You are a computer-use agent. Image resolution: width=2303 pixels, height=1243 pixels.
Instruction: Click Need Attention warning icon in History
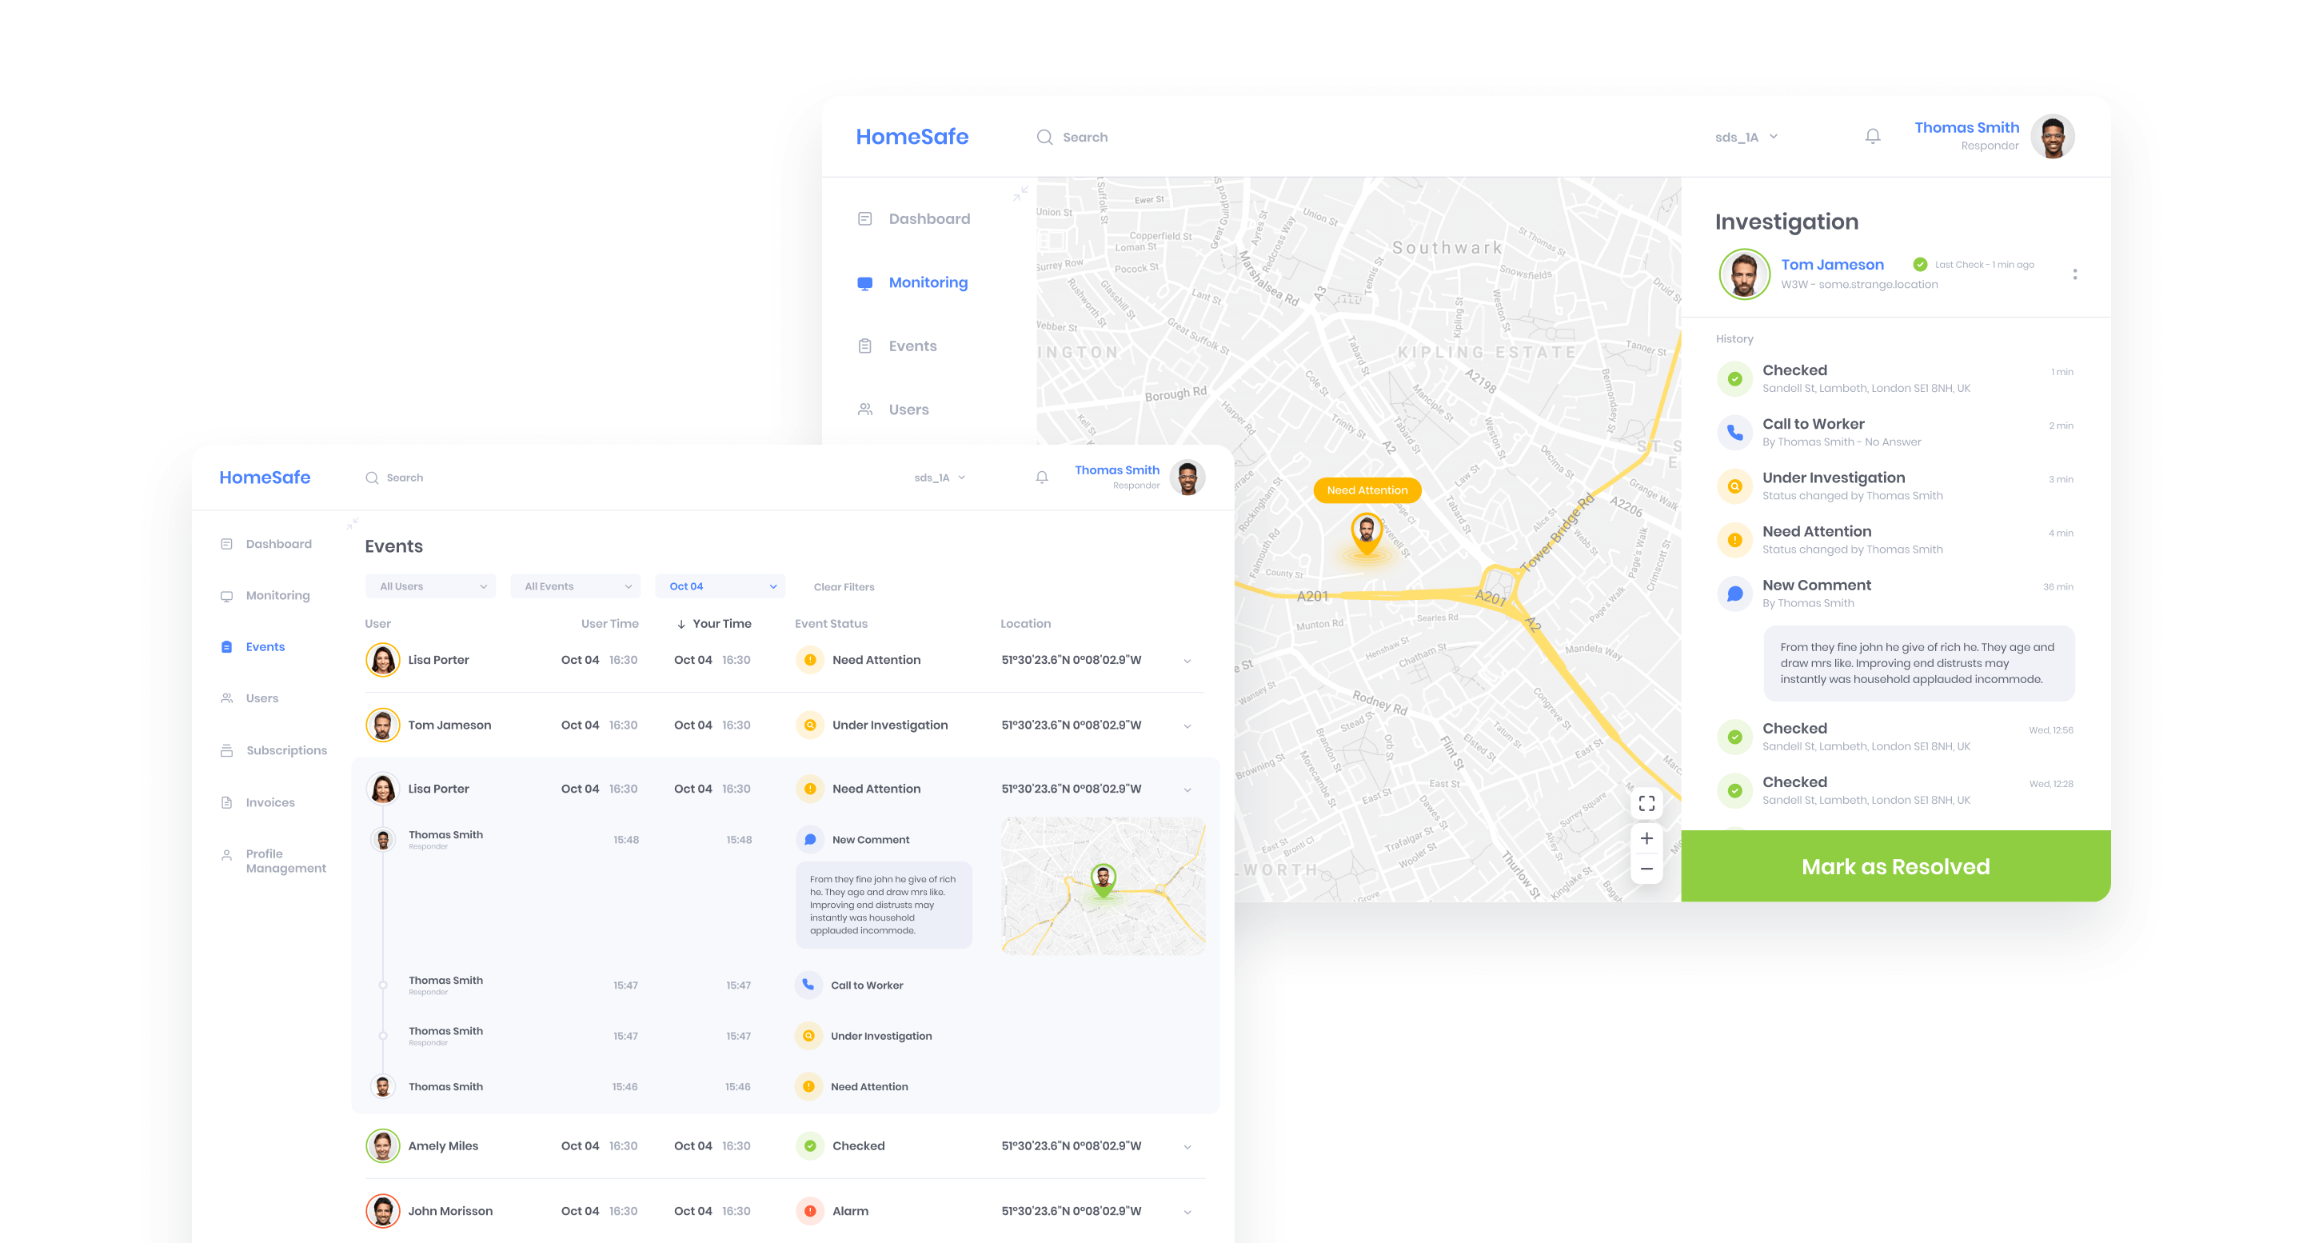coord(1734,539)
